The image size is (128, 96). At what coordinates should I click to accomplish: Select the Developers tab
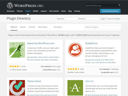(58, 27)
